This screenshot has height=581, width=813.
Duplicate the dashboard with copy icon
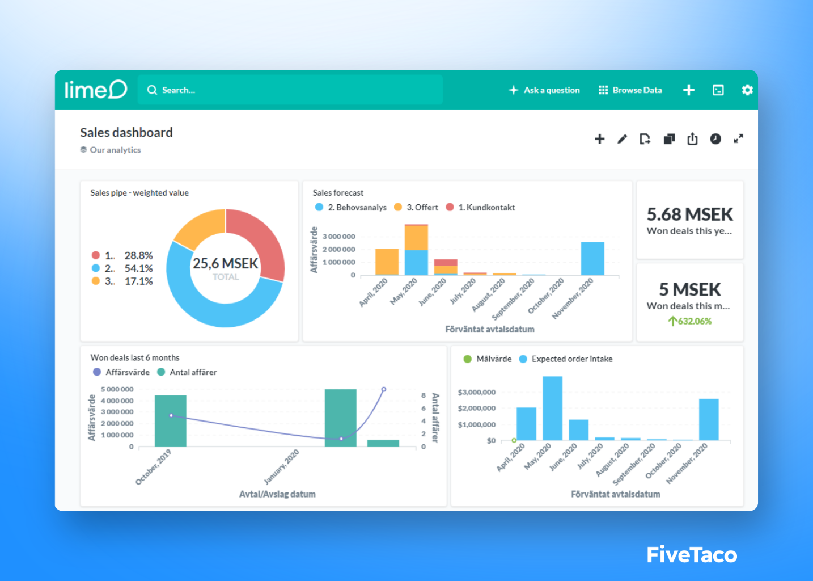tap(669, 139)
